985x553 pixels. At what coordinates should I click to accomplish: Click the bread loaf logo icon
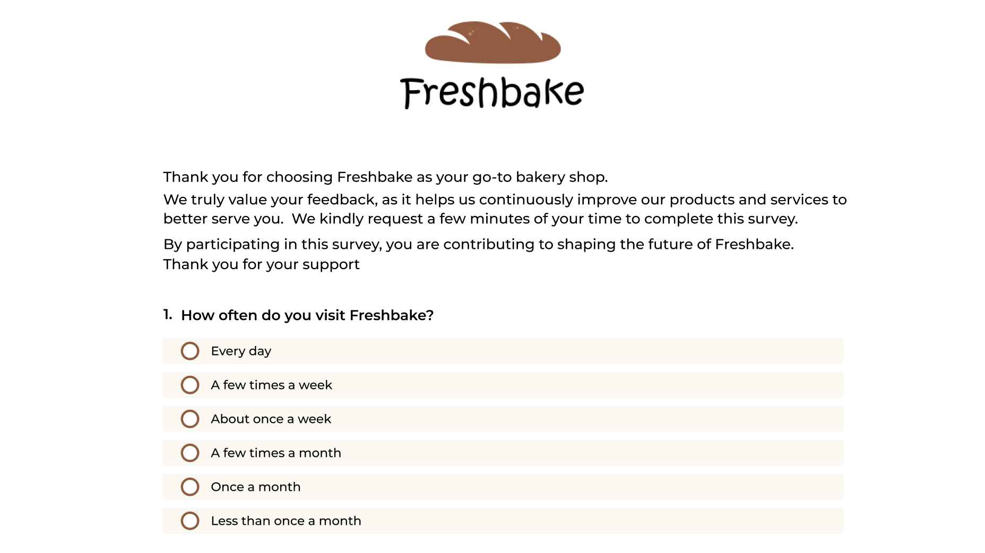[x=492, y=43]
